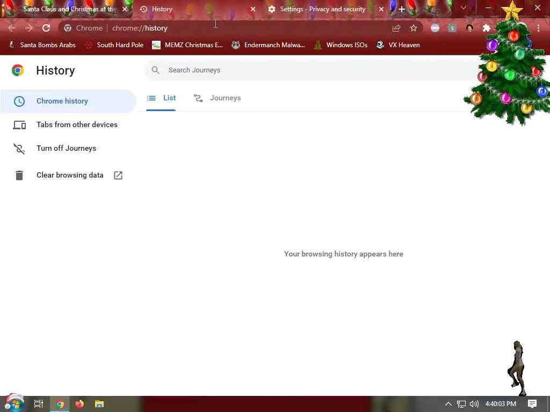Open the network tray icon
Screen dimensions: 550x412
461,404
